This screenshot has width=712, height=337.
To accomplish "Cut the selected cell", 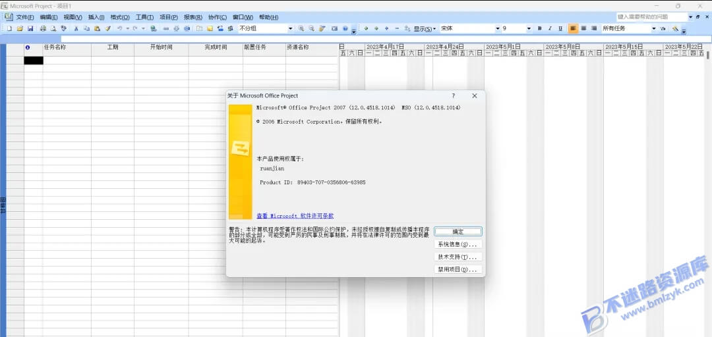I will (76, 28).
